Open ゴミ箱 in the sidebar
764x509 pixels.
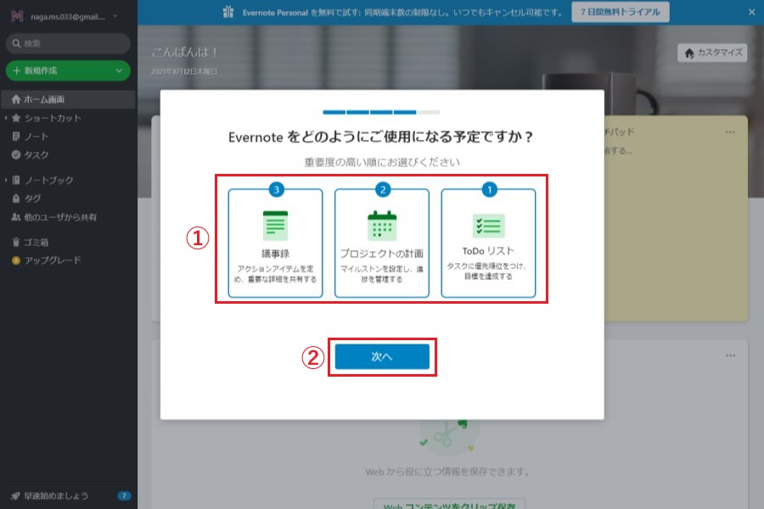tap(36, 242)
